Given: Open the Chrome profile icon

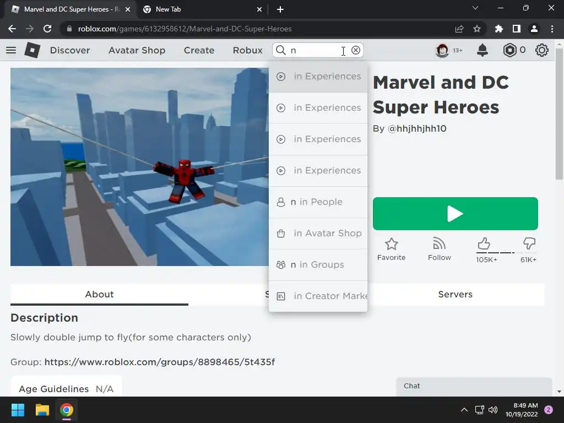Looking at the screenshot, I should tap(534, 29).
